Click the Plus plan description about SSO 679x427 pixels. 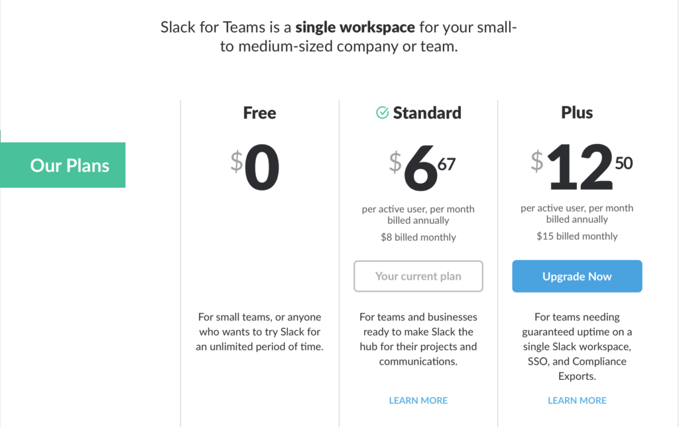point(577,347)
